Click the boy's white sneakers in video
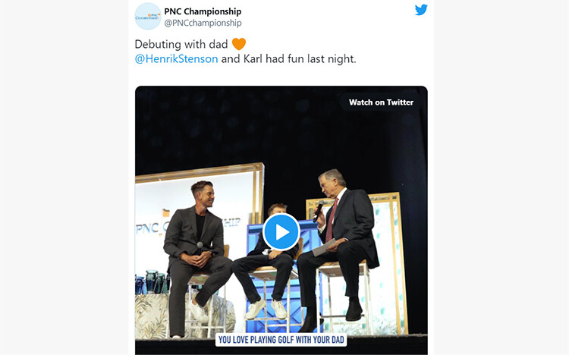 (x=266, y=309)
